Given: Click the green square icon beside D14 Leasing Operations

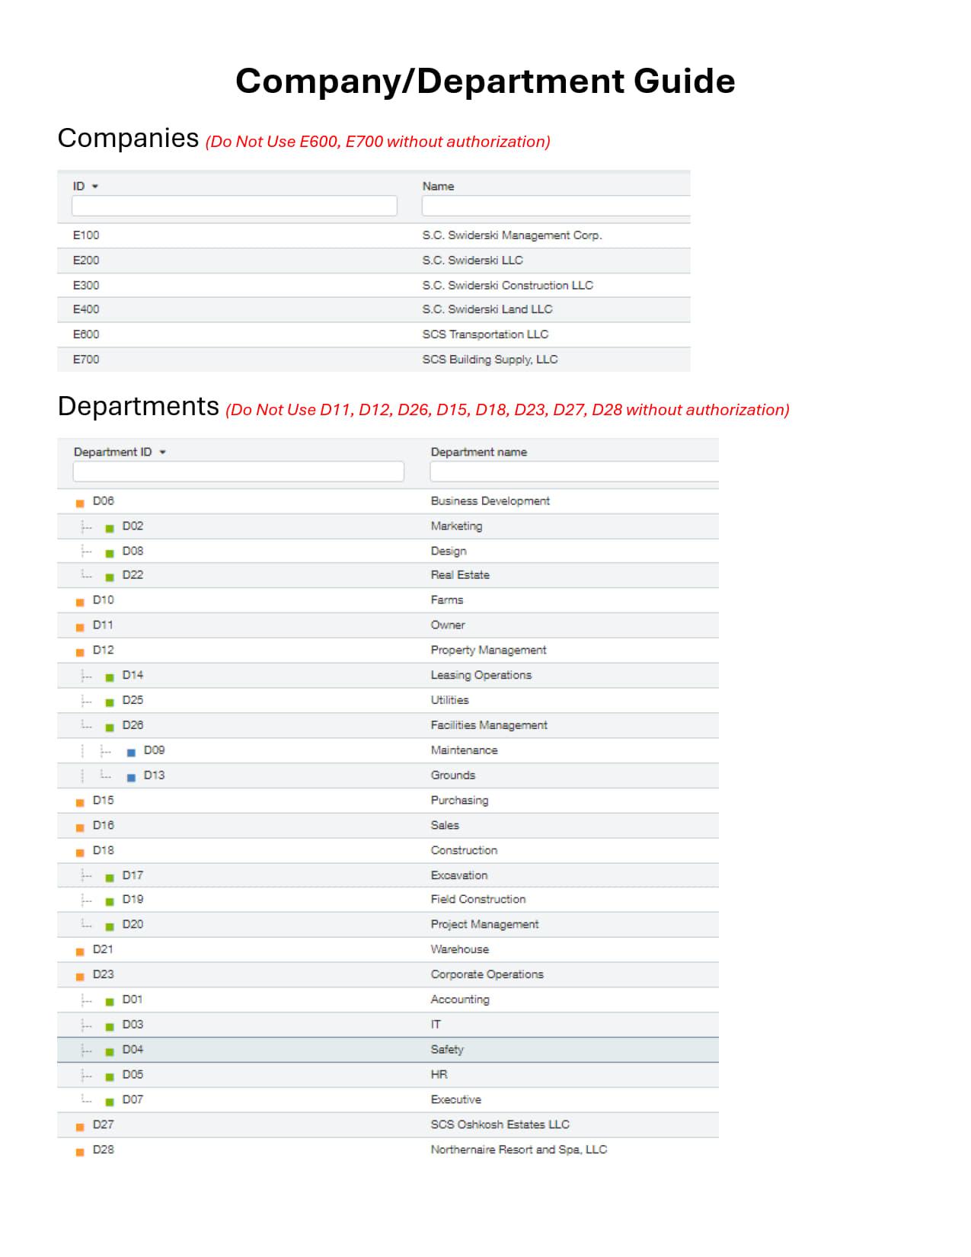Looking at the screenshot, I should 109,675.
